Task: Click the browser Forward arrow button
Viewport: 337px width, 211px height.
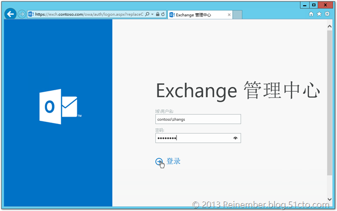Action: click(22, 14)
